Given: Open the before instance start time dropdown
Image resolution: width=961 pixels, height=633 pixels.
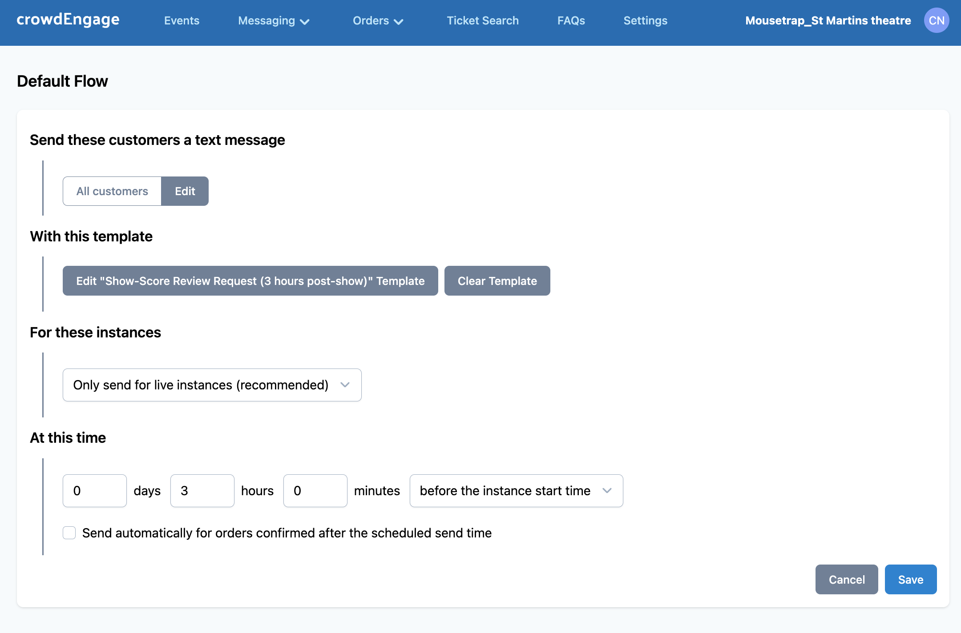Looking at the screenshot, I should click(x=516, y=491).
